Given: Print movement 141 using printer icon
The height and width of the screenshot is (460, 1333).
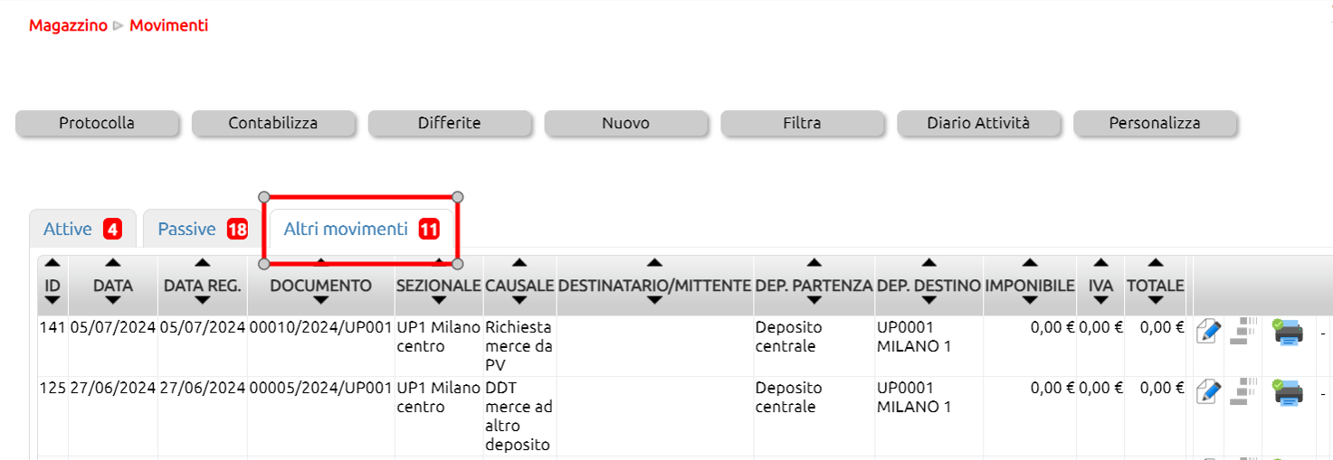Looking at the screenshot, I should (x=1288, y=331).
